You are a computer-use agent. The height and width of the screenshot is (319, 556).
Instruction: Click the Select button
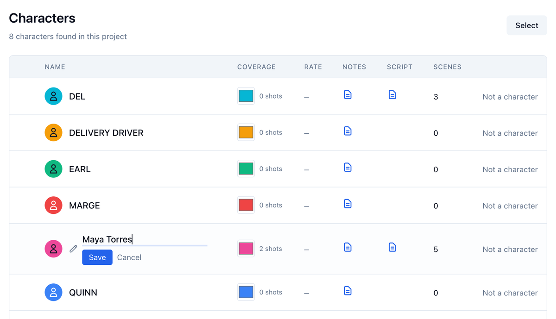pos(527,25)
